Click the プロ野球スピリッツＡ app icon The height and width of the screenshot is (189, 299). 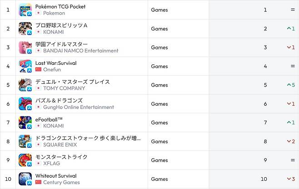point(25,29)
